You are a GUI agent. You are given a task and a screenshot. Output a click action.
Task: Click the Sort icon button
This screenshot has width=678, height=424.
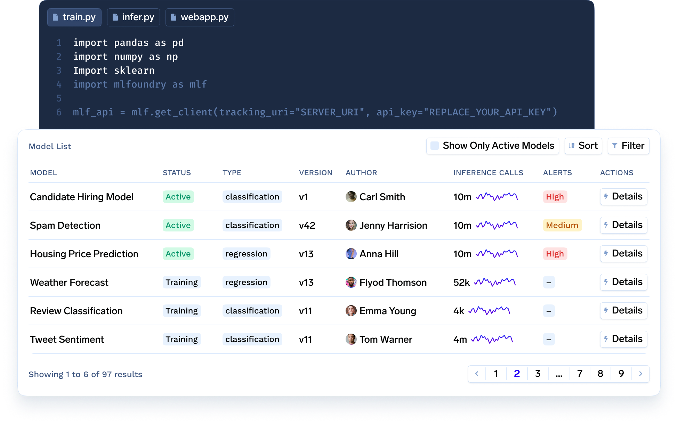pos(572,146)
